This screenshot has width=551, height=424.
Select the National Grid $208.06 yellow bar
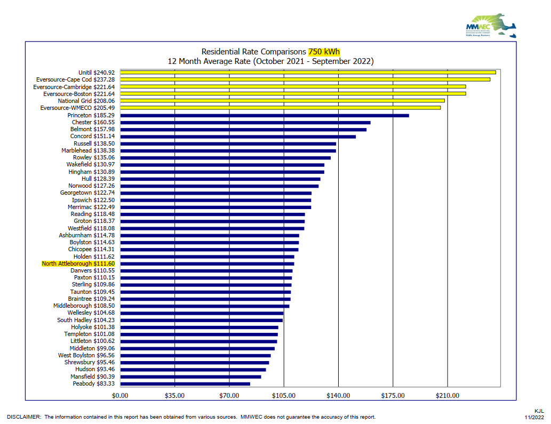(x=282, y=101)
